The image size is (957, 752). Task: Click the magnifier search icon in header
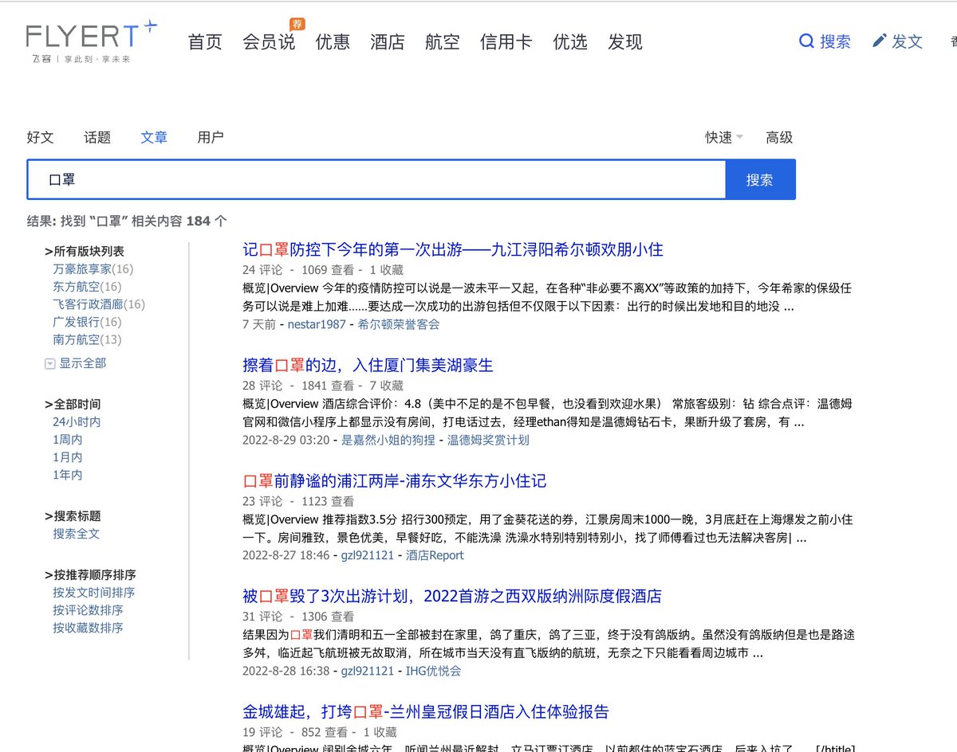click(x=806, y=41)
